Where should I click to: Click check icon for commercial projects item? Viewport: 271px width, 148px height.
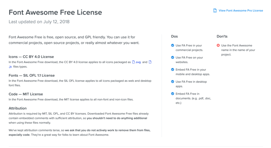coord(173,45)
